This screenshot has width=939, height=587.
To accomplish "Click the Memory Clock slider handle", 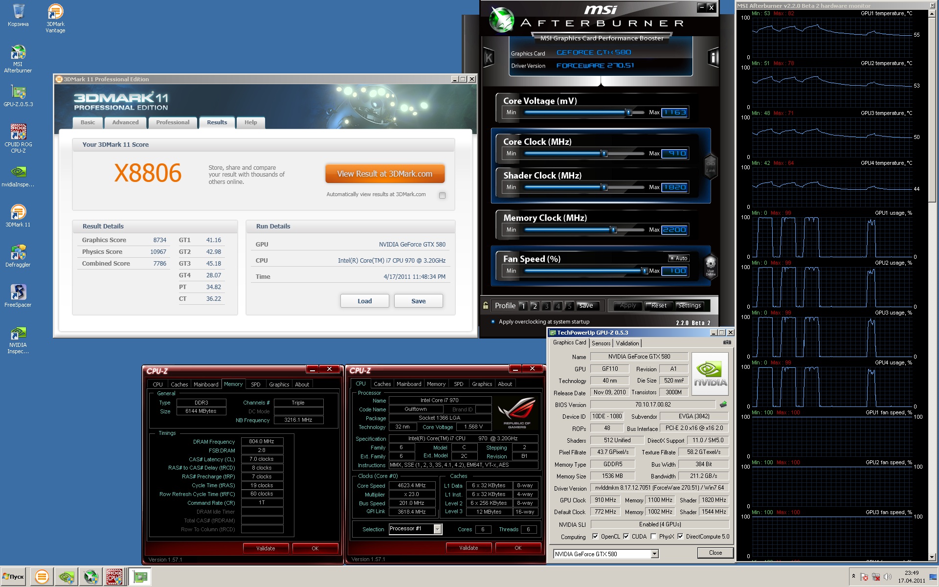I will coord(613,229).
